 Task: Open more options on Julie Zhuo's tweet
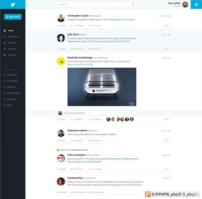point(169,48)
